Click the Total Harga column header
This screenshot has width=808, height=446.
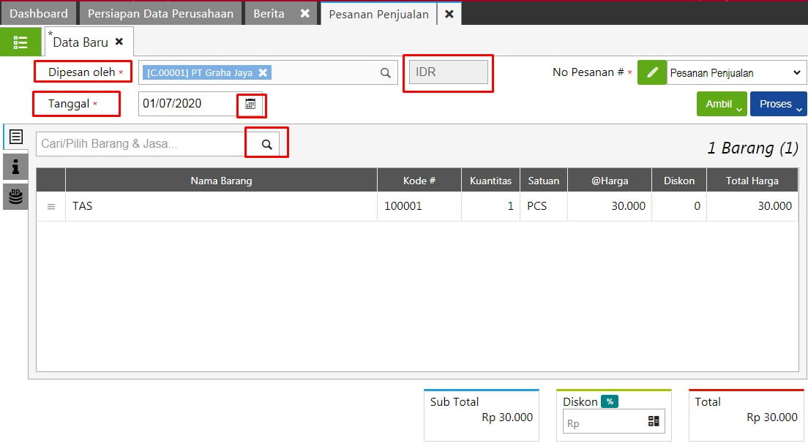(x=752, y=181)
